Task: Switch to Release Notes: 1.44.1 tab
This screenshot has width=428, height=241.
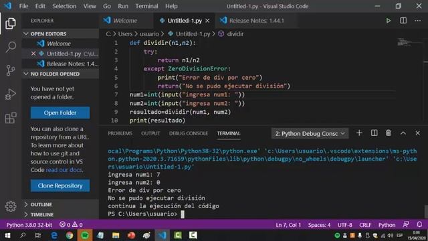Action: 256,21
